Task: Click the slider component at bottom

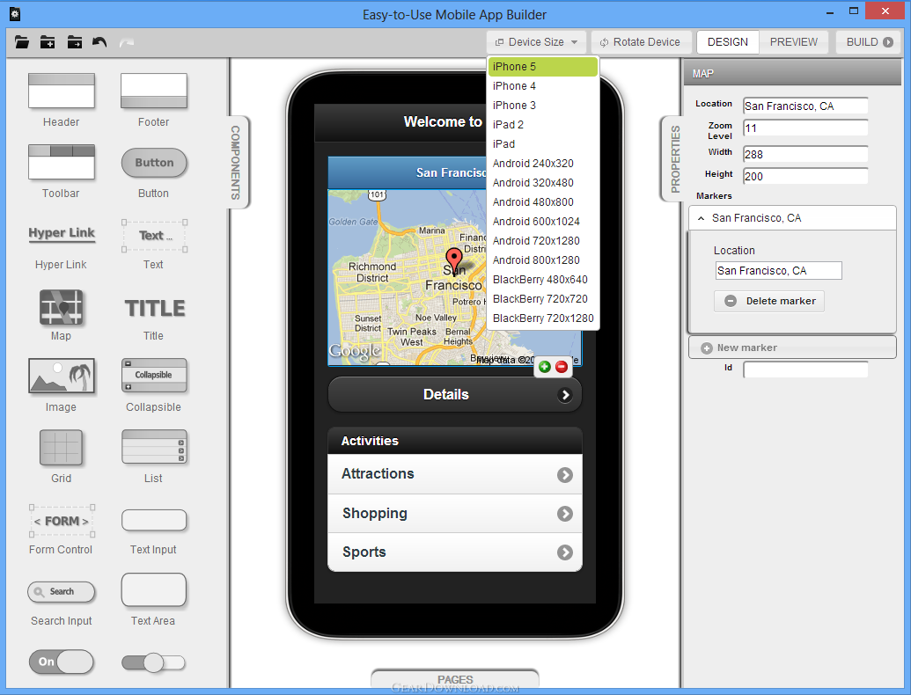Action: 153,662
